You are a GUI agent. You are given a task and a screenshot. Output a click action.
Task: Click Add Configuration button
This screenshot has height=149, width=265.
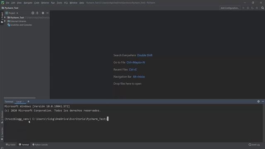click(230, 8)
